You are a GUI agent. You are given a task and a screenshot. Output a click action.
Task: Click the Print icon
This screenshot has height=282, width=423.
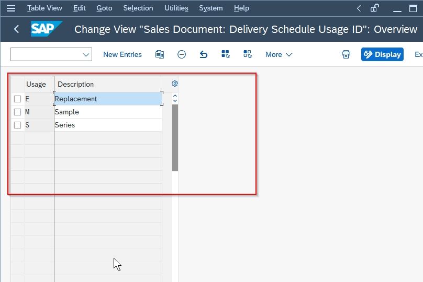pyautogui.click(x=346, y=54)
